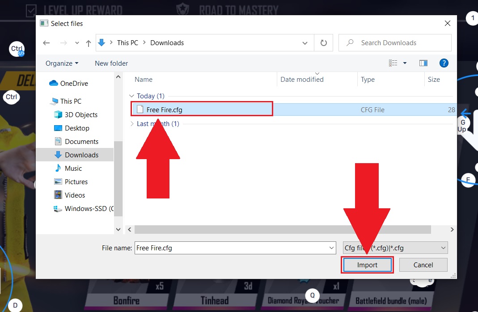The height and width of the screenshot is (312, 478).
Task: Close the Select files dialog
Action: coord(447,23)
